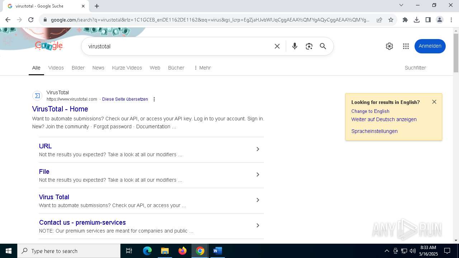Open Google quick settings gear
Viewport: 459px width, 258px height.
pos(389,46)
